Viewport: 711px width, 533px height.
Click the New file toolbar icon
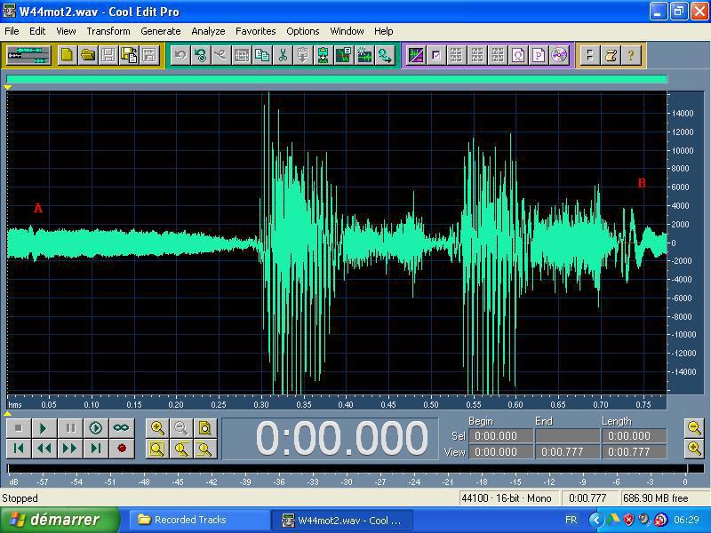click(68, 55)
